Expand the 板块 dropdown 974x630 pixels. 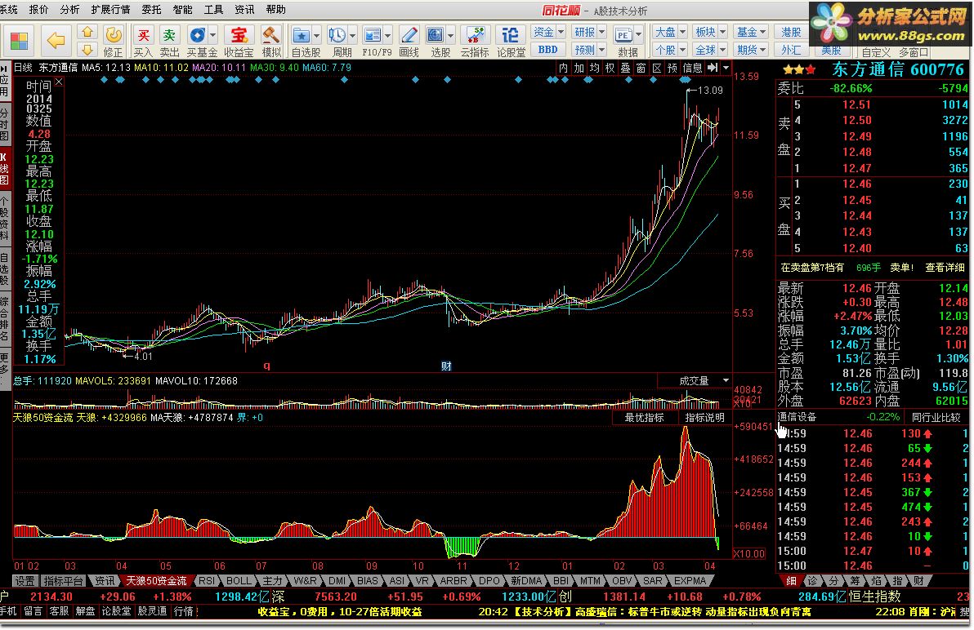point(723,33)
